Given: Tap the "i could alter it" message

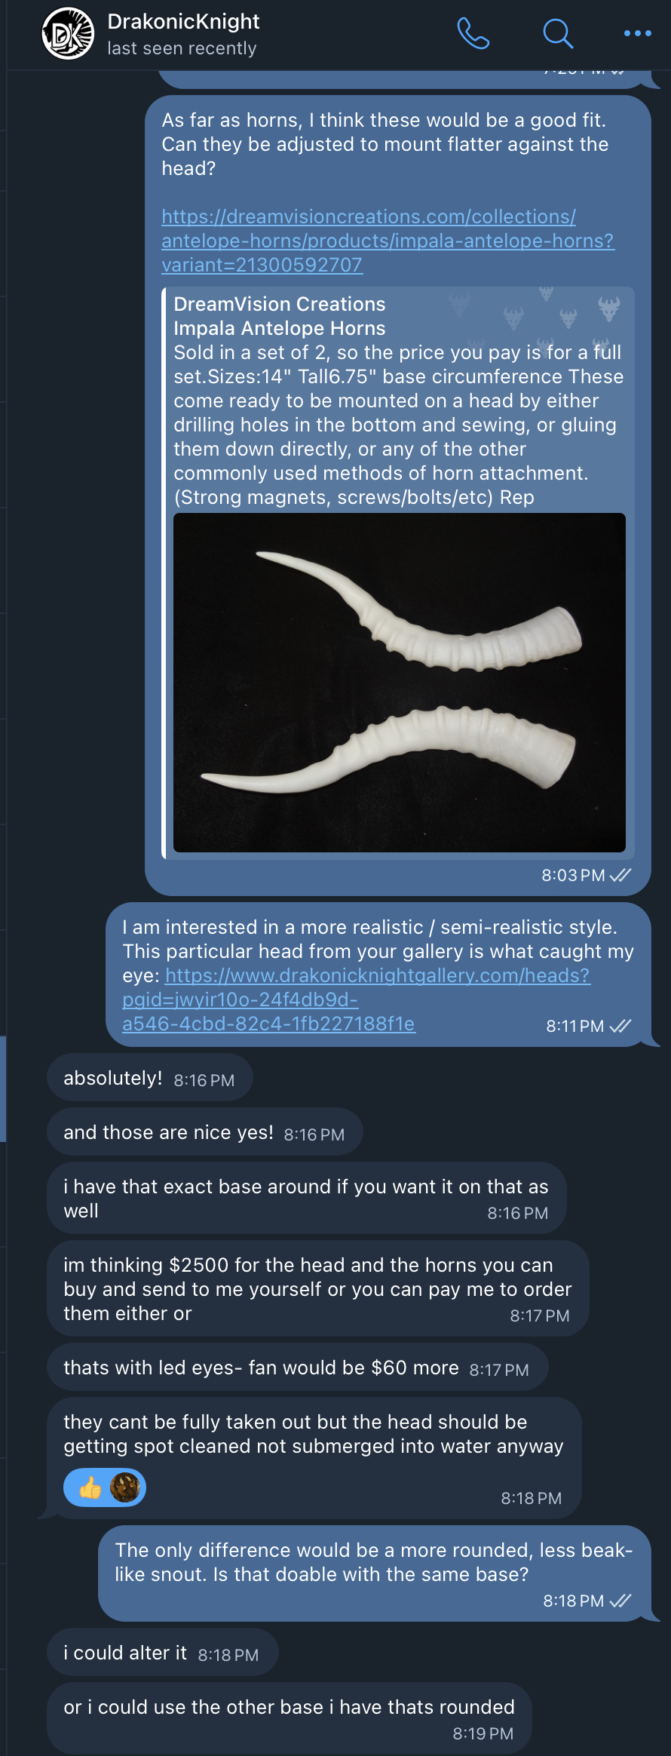Looking at the screenshot, I should (x=125, y=1653).
